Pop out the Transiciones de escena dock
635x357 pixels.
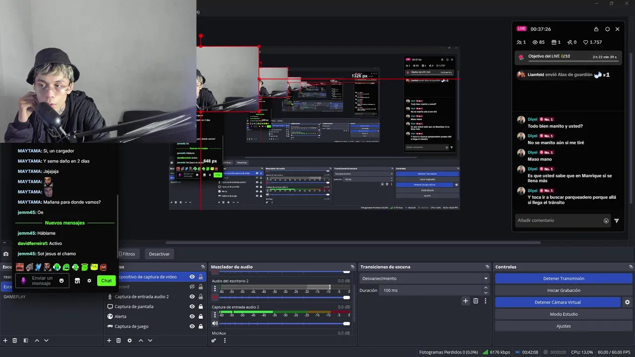488,267
